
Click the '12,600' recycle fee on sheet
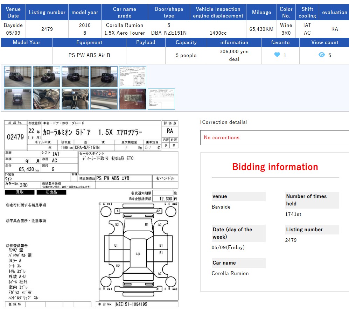(x=166, y=199)
